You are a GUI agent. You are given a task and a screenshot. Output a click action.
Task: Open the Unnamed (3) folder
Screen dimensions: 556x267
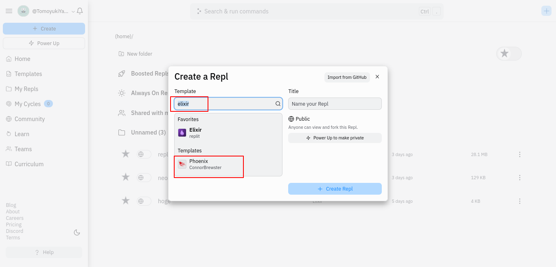coord(142,132)
